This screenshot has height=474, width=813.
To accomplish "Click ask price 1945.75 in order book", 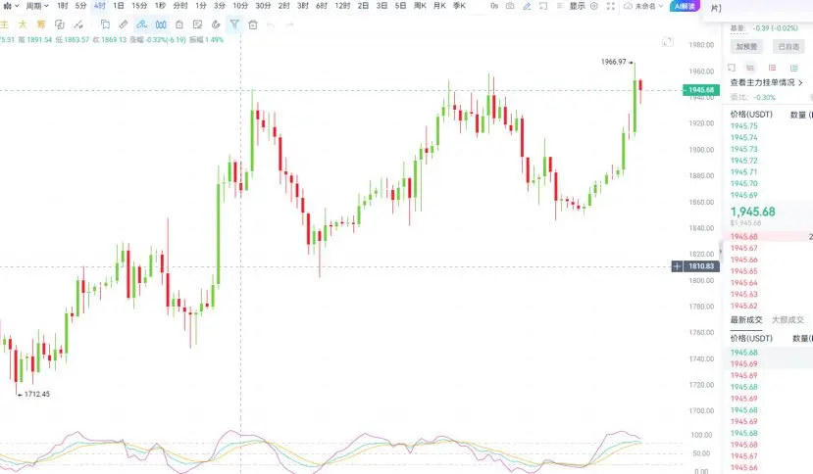I will pos(744,126).
